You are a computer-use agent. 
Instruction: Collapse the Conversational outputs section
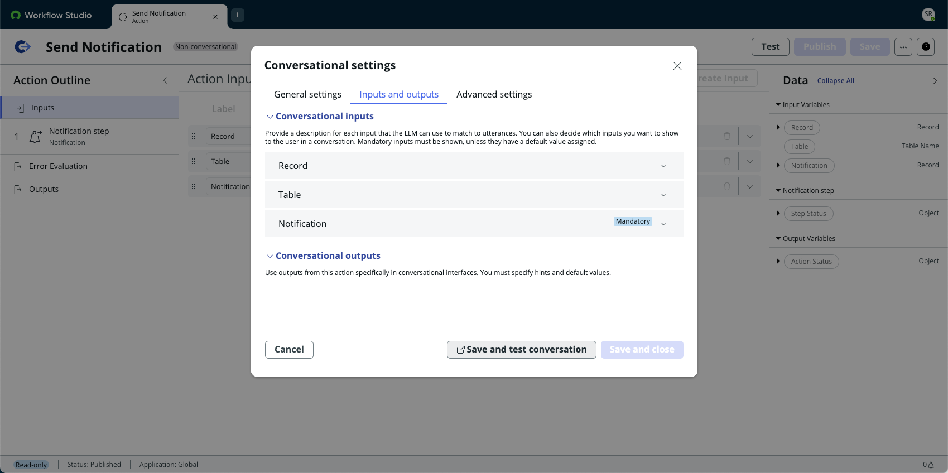[270, 256]
